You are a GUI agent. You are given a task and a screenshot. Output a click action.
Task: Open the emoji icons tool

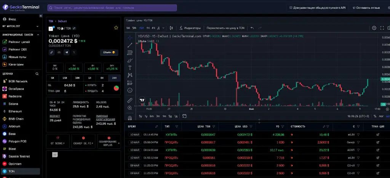coord(130,90)
